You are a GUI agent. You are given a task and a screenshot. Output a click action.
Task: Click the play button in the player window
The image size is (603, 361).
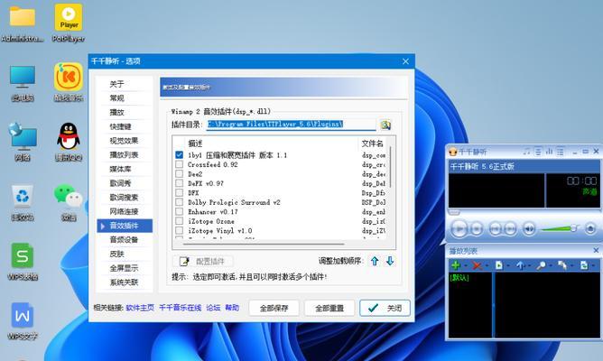[x=459, y=229]
